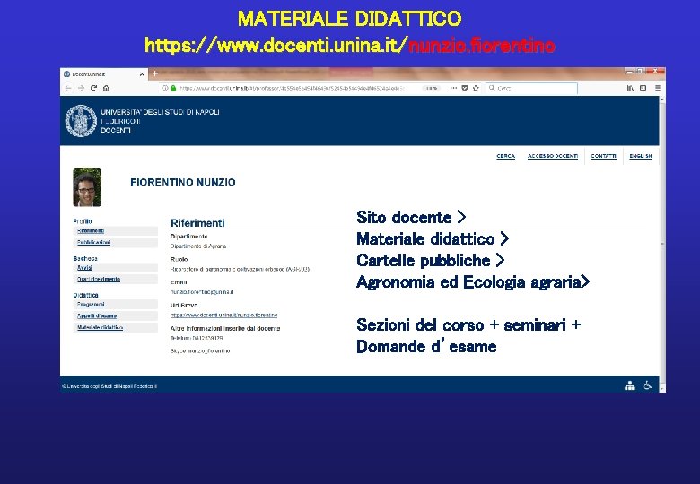Open the CERCA link in top menu
Image resolution: width=700 pixels, height=484 pixels.
pyautogui.click(x=506, y=157)
